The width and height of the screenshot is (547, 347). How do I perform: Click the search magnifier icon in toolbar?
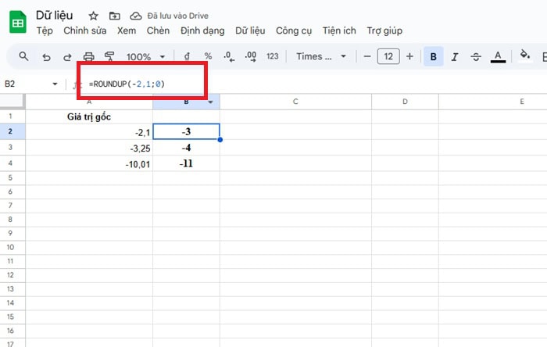click(23, 56)
